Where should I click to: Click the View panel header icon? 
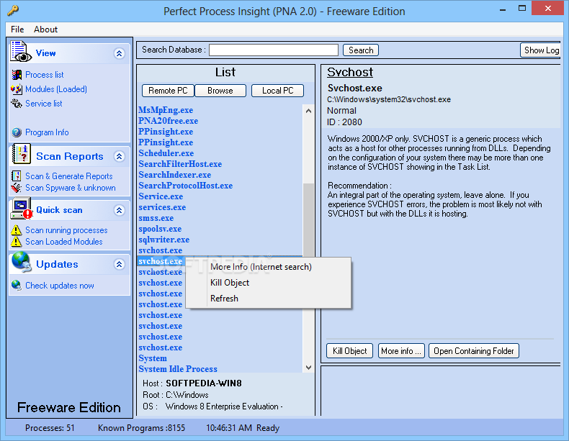pyautogui.click(x=21, y=51)
